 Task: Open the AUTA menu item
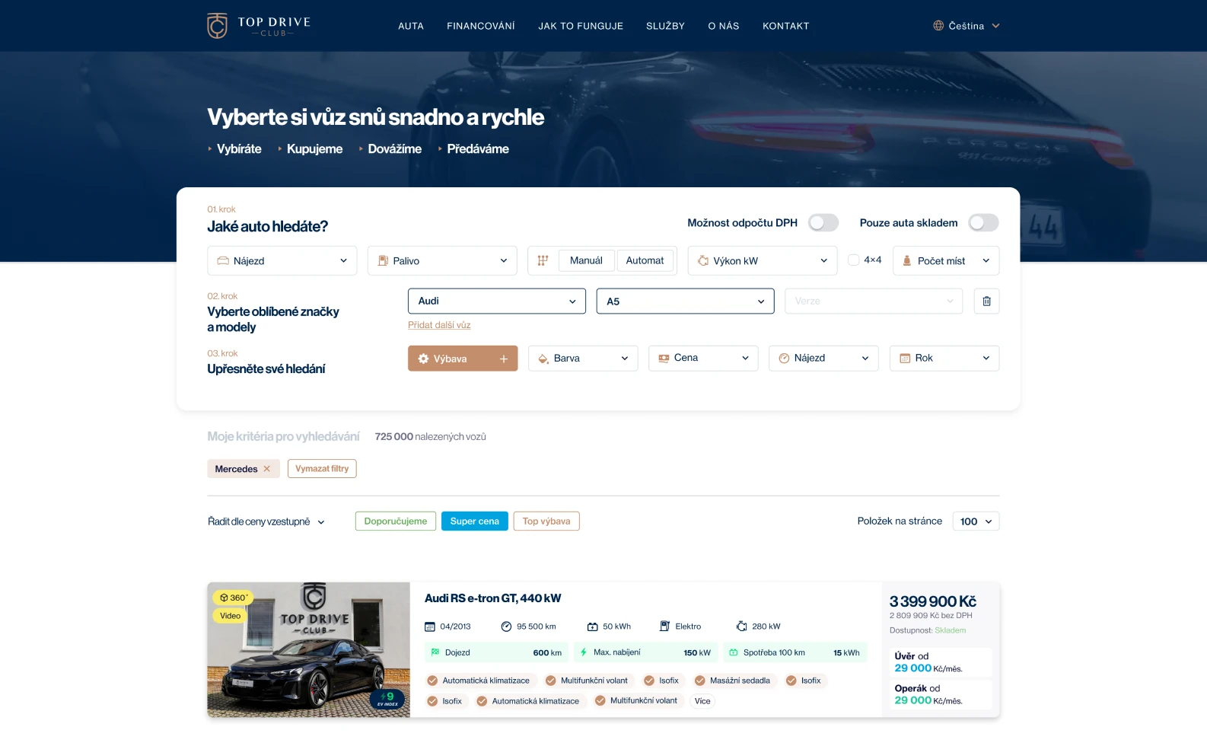[411, 26]
